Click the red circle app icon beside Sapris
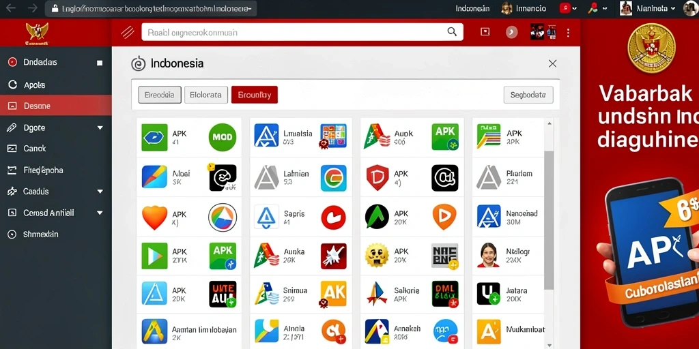699x349 pixels. 333,217
